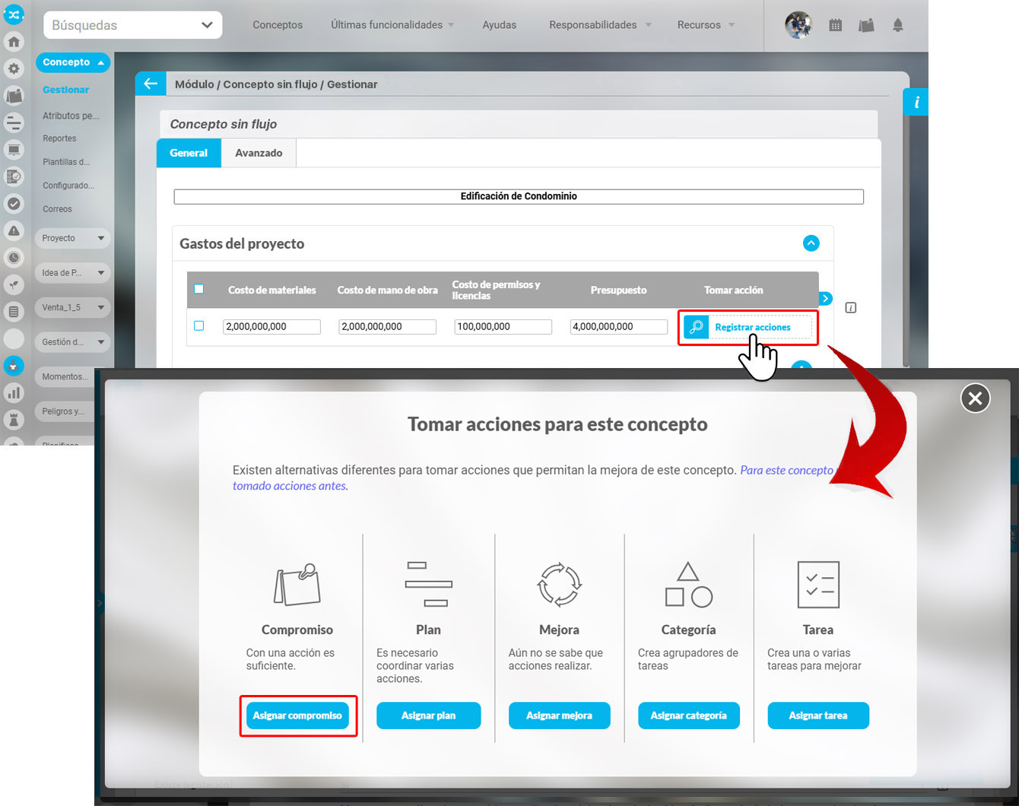Click the magnifier icon beside Registrar acciones

pyautogui.click(x=696, y=327)
